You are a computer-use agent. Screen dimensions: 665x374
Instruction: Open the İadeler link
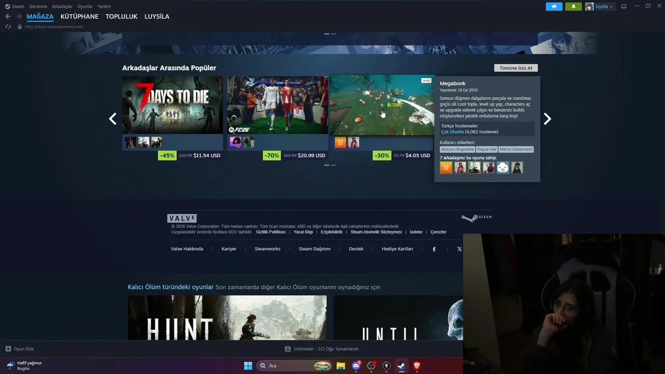point(416,232)
